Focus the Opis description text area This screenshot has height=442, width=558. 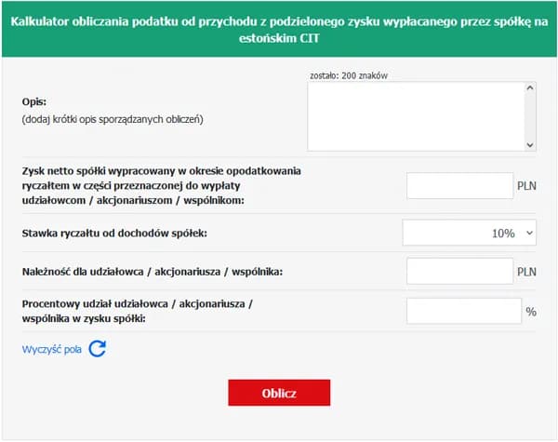416,116
